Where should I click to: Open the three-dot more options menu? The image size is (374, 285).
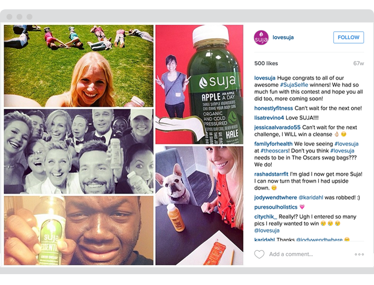[359, 254]
